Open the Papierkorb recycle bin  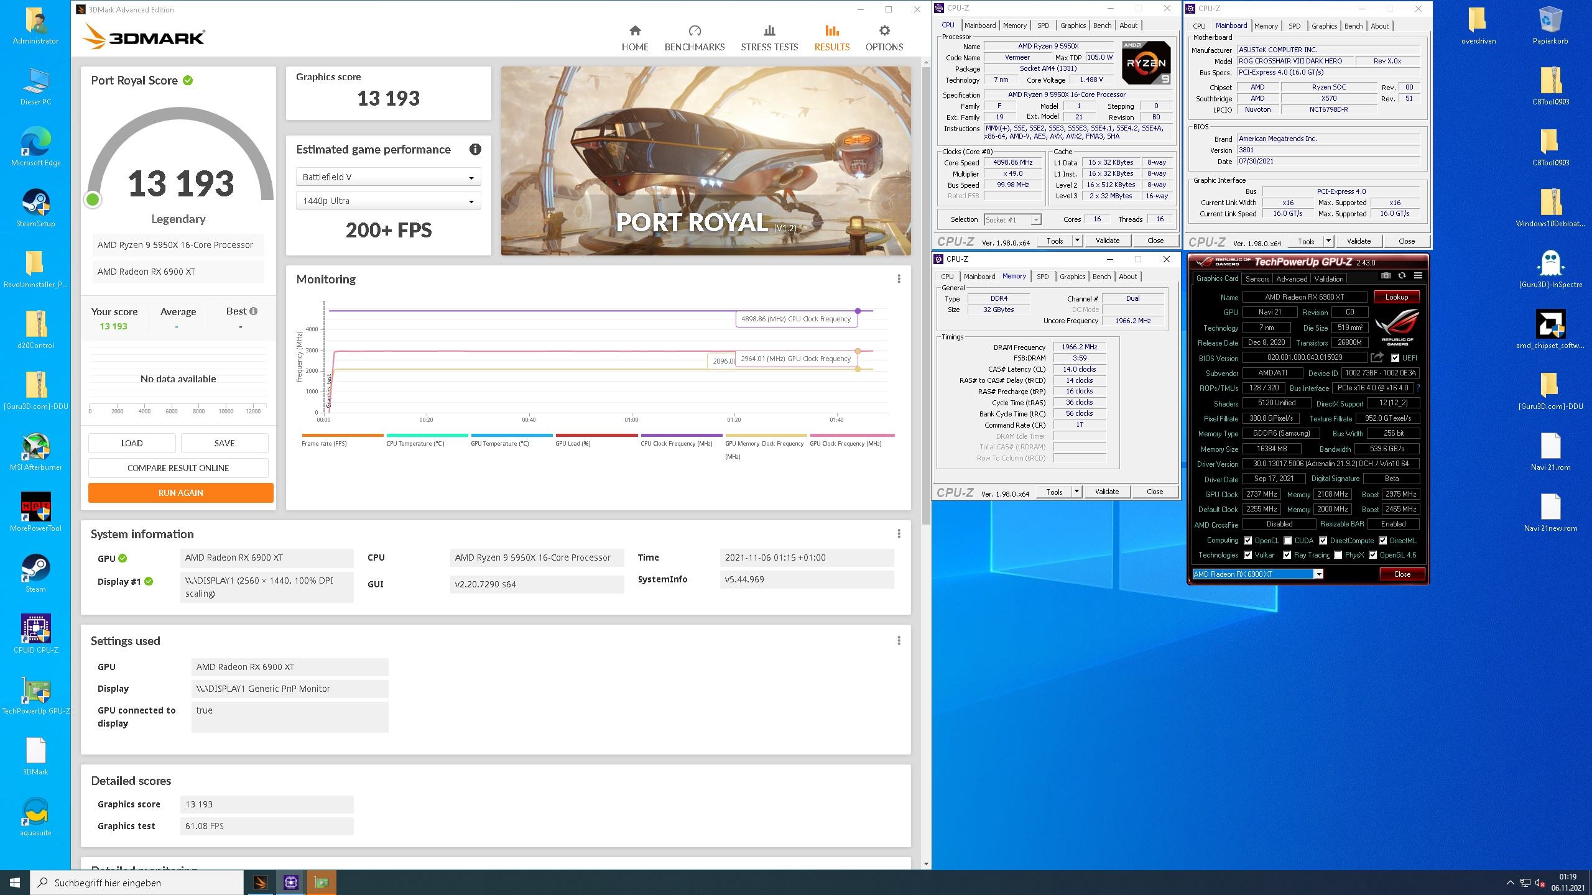click(x=1550, y=25)
